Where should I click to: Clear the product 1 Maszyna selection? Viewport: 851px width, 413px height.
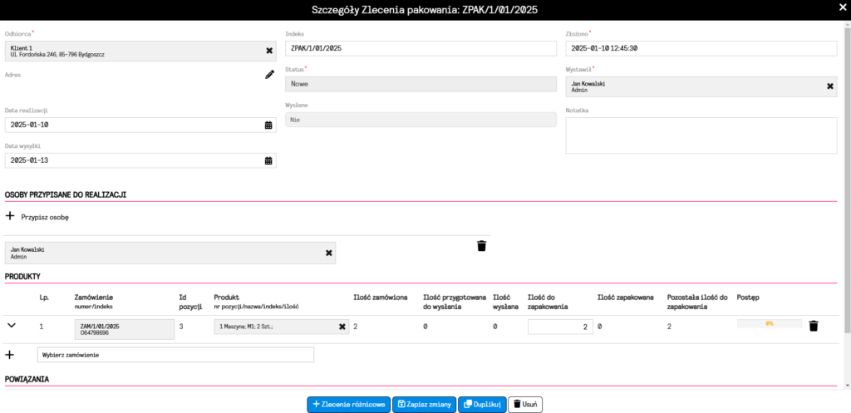pos(342,327)
